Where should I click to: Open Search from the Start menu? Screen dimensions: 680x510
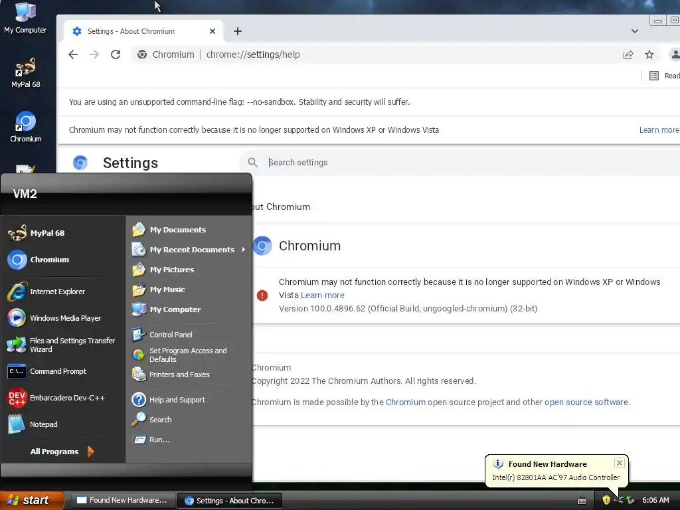(x=189, y=420)
